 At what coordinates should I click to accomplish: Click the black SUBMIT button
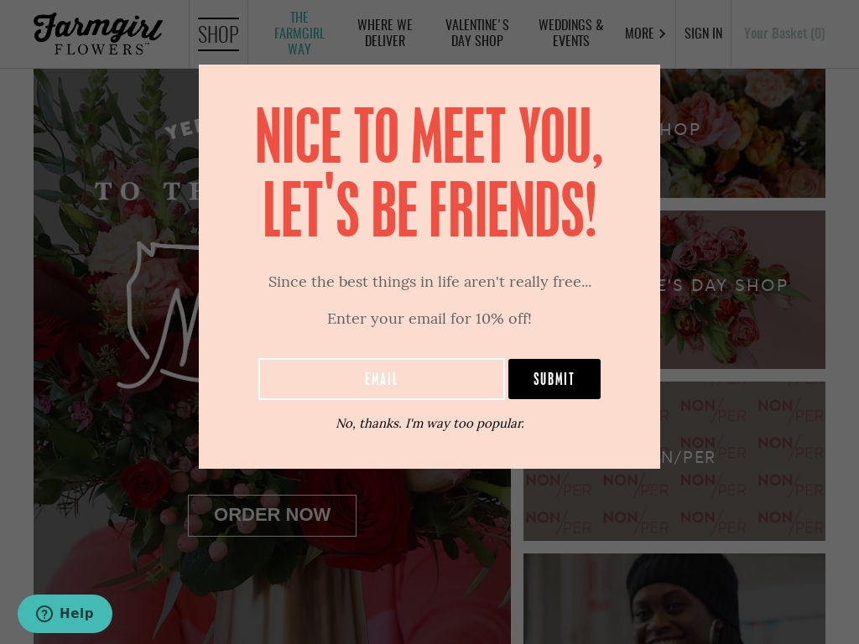click(554, 379)
